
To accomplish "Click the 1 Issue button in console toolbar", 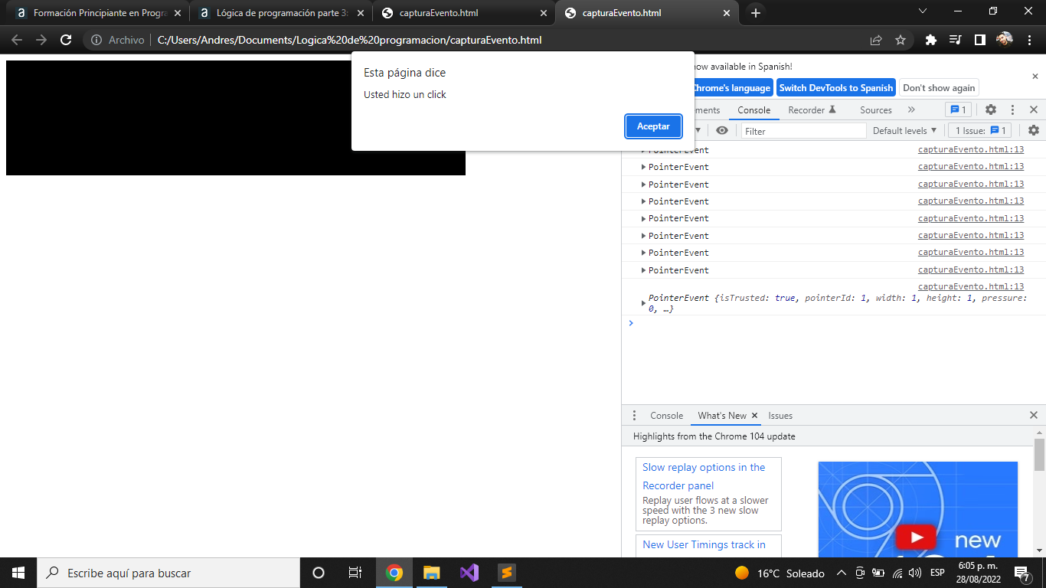I will (x=981, y=131).
